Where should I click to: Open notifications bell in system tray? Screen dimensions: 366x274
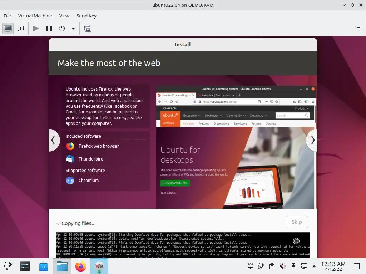click(251, 266)
